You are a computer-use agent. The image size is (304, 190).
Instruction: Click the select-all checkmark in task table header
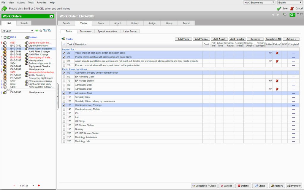point(64,44)
